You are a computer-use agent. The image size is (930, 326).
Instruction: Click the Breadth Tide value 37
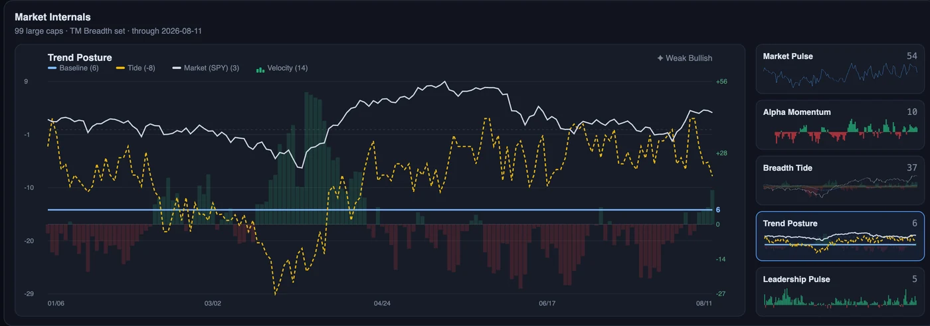(x=911, y=168)
